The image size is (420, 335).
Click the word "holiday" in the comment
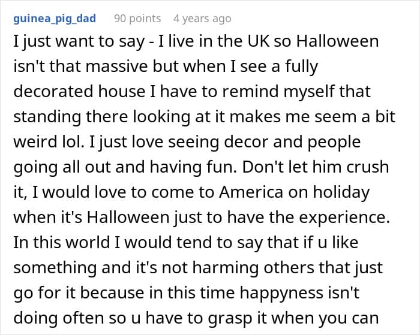click(x=349, y=192)
